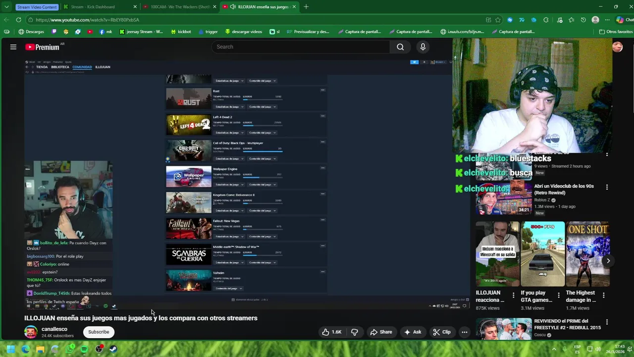Viewport: 634px width, 357px height.
Task: Open Spotify from taskbar
Action: (84, 349)
